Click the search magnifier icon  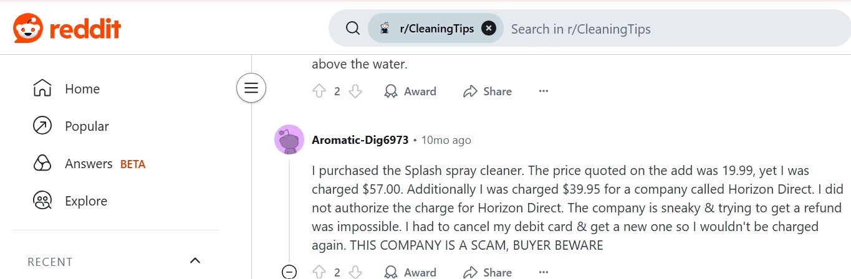point(353,29)
